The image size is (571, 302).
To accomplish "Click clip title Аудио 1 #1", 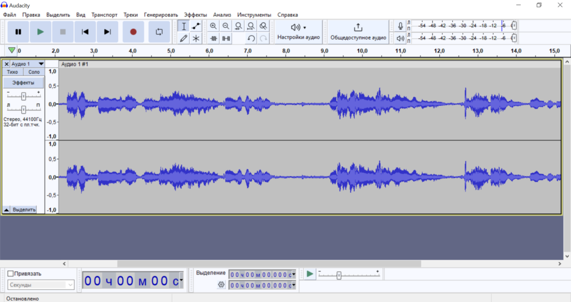I will click(x=75, y=65).
